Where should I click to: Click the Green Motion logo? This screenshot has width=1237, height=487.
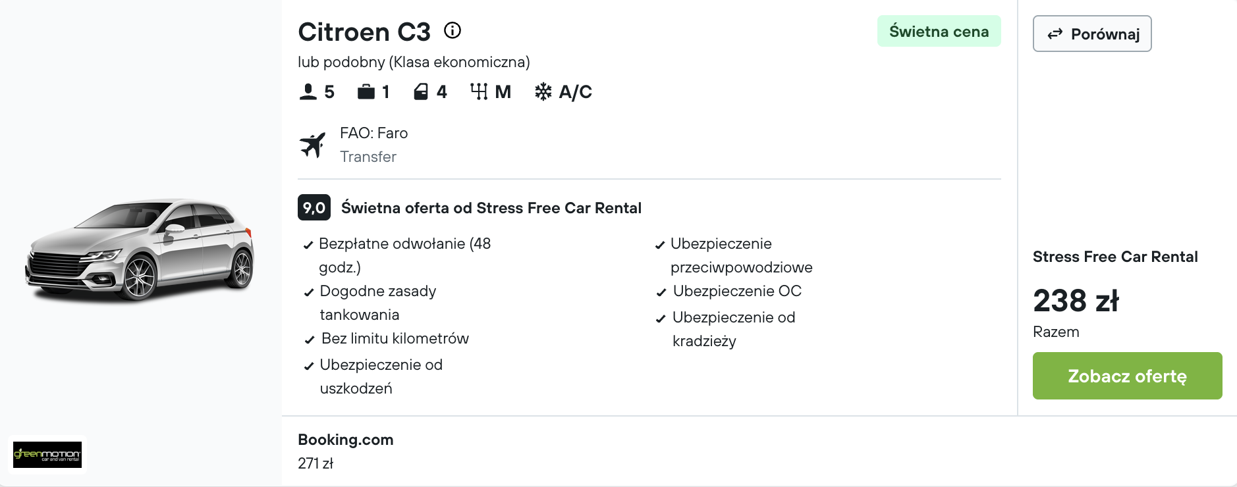47,455
